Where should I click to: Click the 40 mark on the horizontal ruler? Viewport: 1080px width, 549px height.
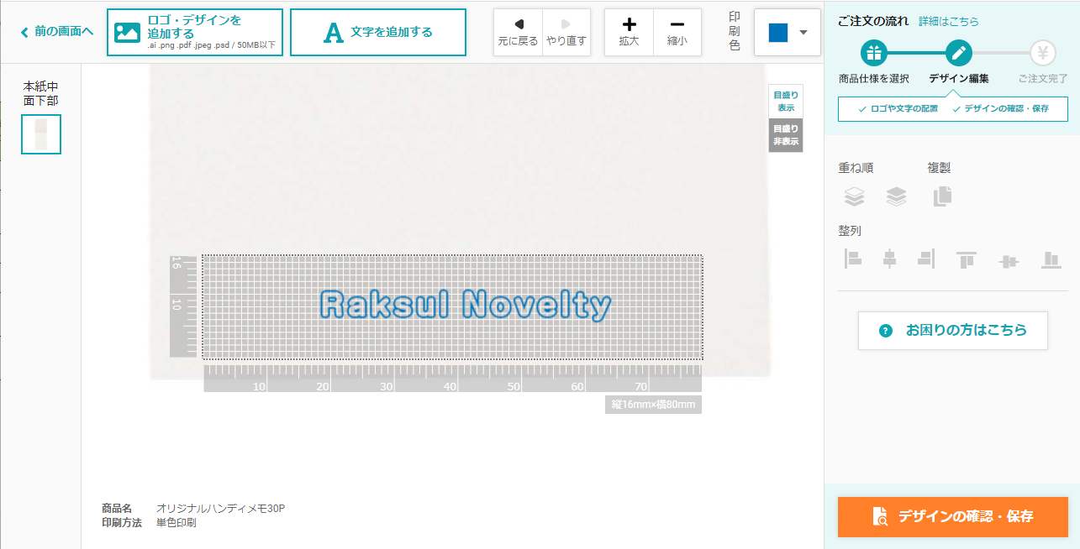[x=450, y=386]
